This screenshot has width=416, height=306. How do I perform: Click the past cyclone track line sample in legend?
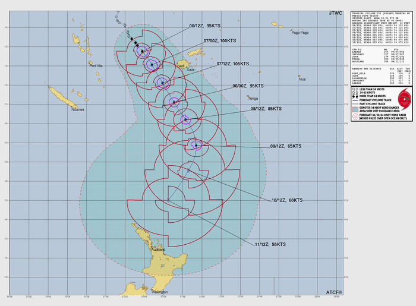click(x=355, y=104)
